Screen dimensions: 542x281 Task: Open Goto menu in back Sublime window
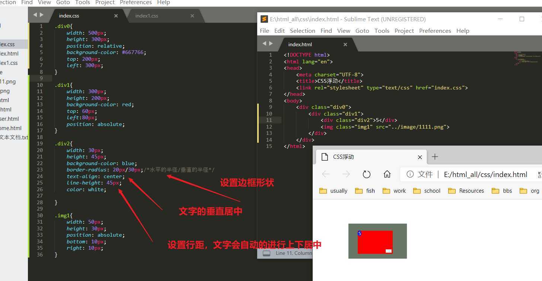coord(63,3)
